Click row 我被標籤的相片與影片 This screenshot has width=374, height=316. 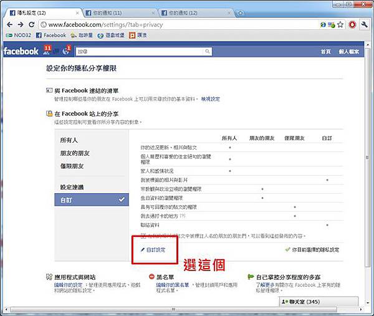pyautogui.click(x=242, y=180)
